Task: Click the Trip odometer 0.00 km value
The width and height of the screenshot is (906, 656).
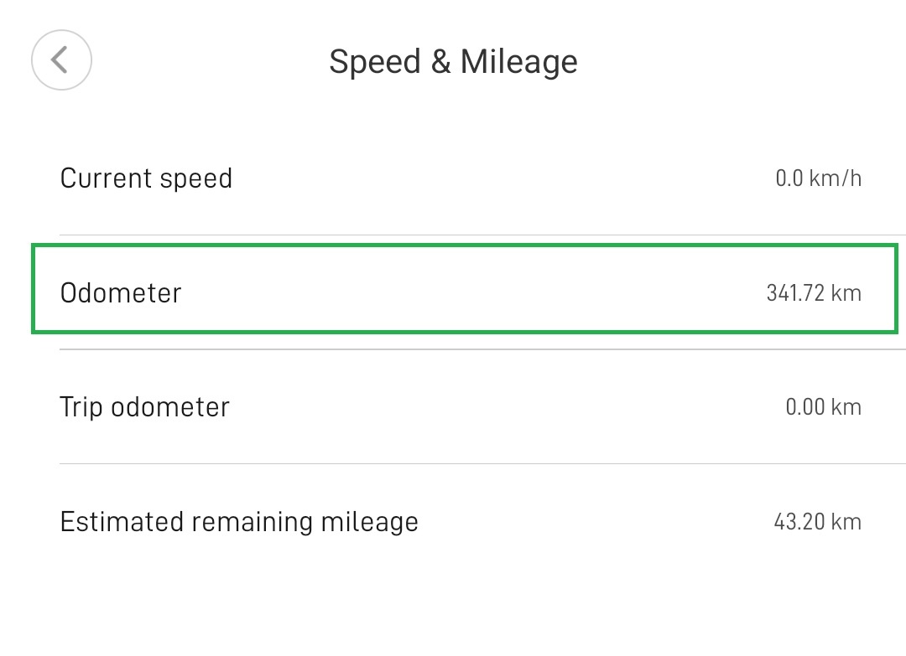Action: pyautogui.click(x=823, y=406)
